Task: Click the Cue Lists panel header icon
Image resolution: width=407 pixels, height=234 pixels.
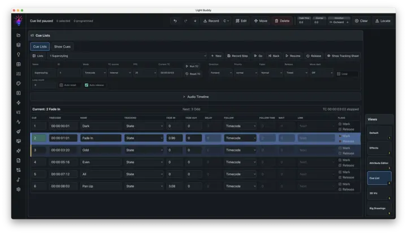Action: [x=32, y=35]
